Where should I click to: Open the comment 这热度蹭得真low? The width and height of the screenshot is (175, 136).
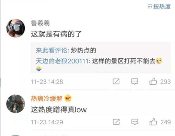pyautogui.click(x=59, y=110)
